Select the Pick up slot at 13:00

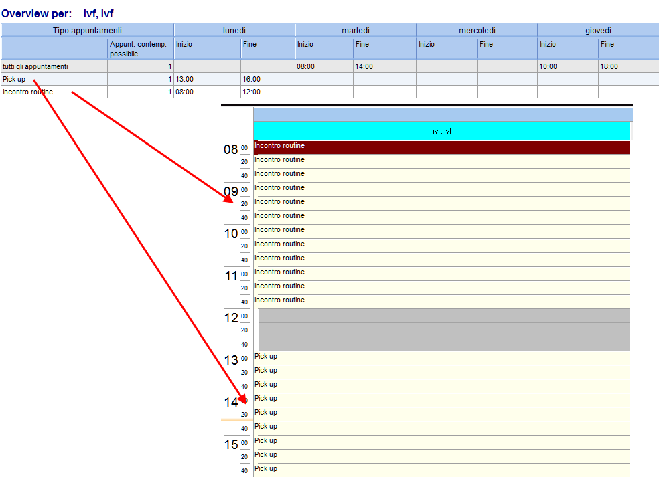[x=442, y=358]
